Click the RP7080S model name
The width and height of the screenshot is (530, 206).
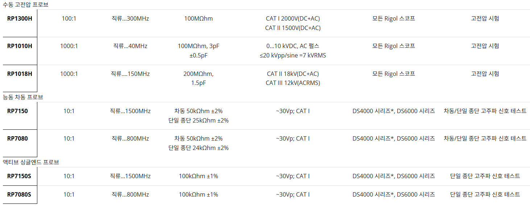click(x=19, y=194)
